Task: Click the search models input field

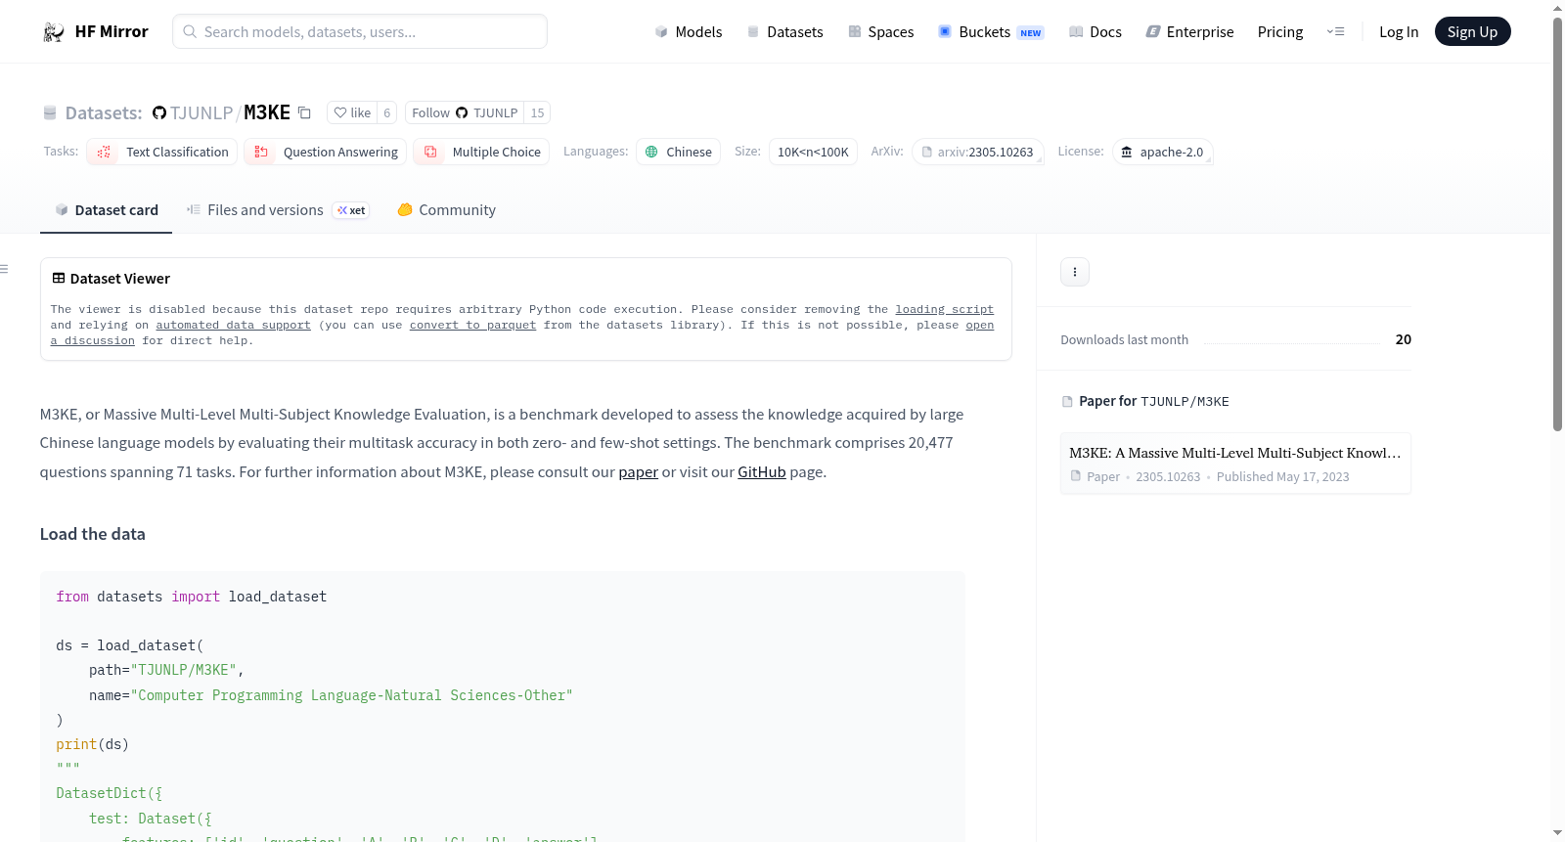Action: tap(360, 32)
